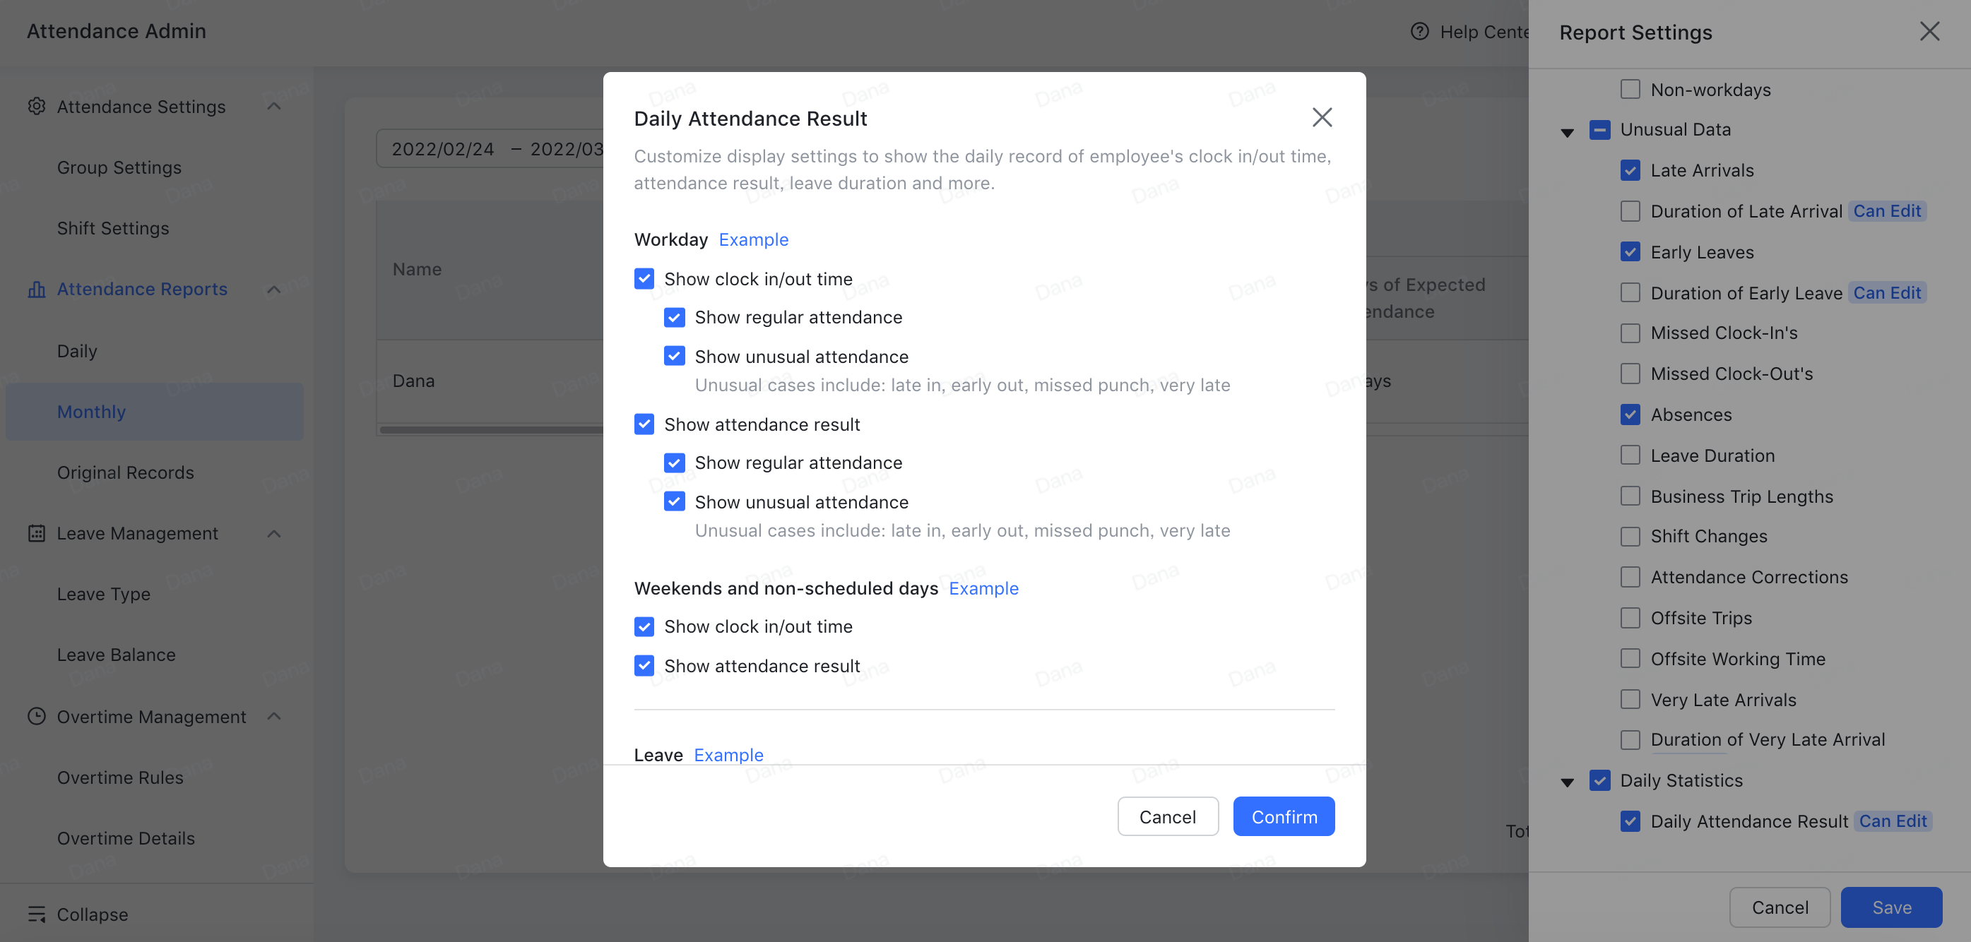Enable the Missed Clock-In's checkbox

click(x=1630, y=333)
